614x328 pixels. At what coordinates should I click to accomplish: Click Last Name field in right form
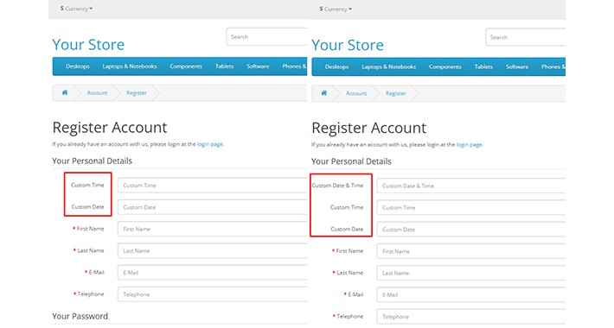471,274
